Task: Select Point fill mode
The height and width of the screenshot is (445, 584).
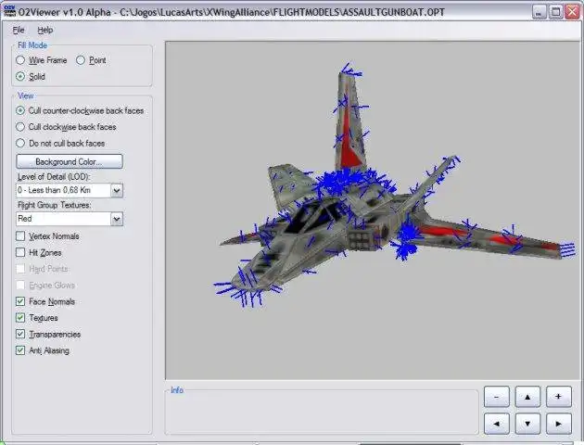Action: pyautogui.click(x=81, y=60)
